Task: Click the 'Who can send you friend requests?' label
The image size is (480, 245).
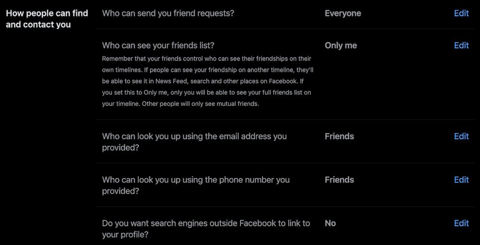Action: 168,13
